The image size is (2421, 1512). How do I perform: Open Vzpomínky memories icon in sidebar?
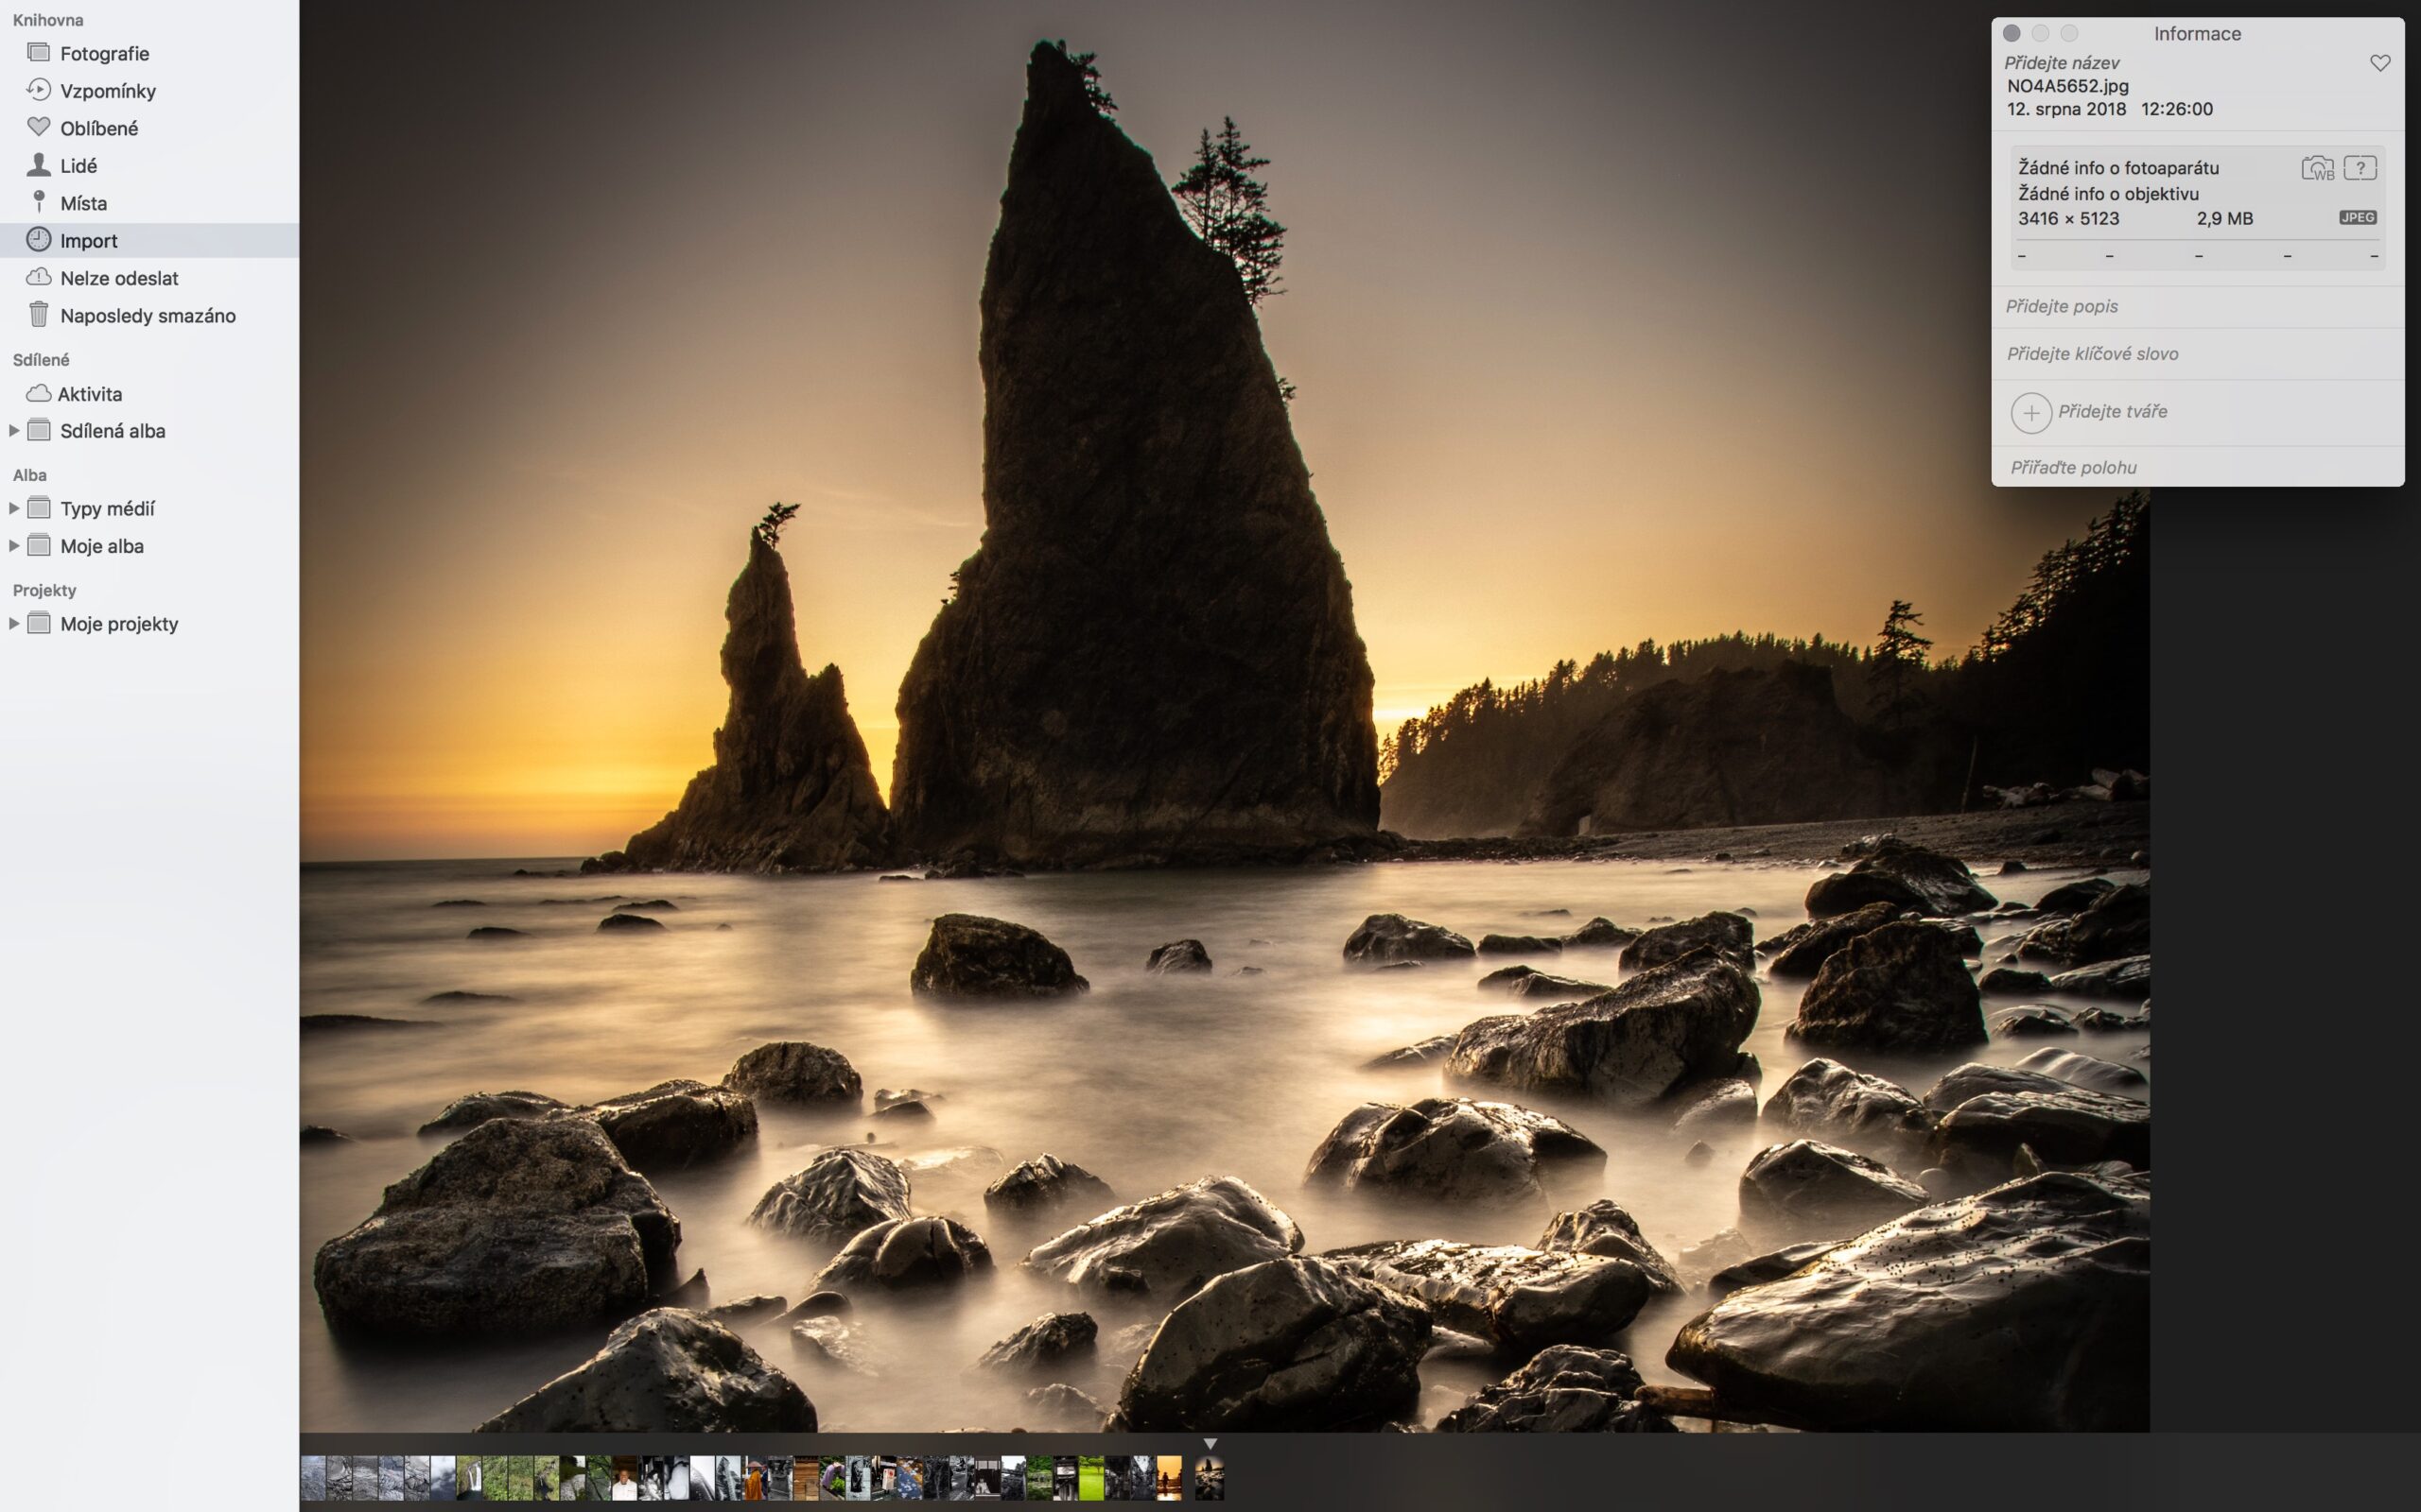click(38, 90)
